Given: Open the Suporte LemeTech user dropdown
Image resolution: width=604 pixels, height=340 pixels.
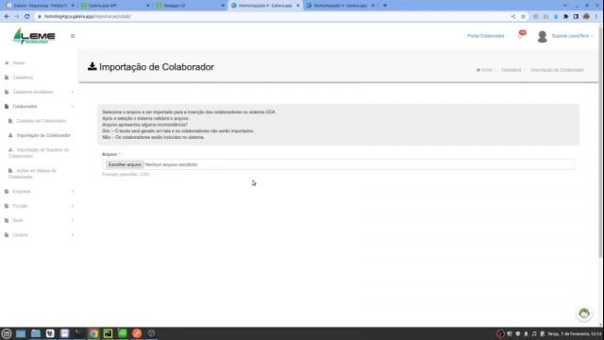Looking at the screenshot, I should [x=572, y=36].
